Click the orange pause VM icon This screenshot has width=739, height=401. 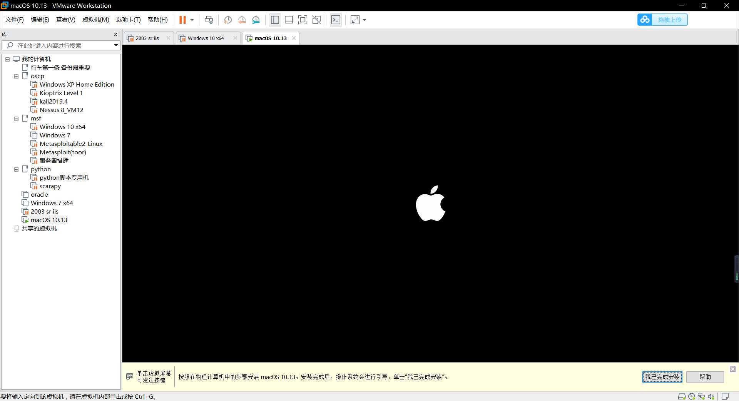point(182,20)
